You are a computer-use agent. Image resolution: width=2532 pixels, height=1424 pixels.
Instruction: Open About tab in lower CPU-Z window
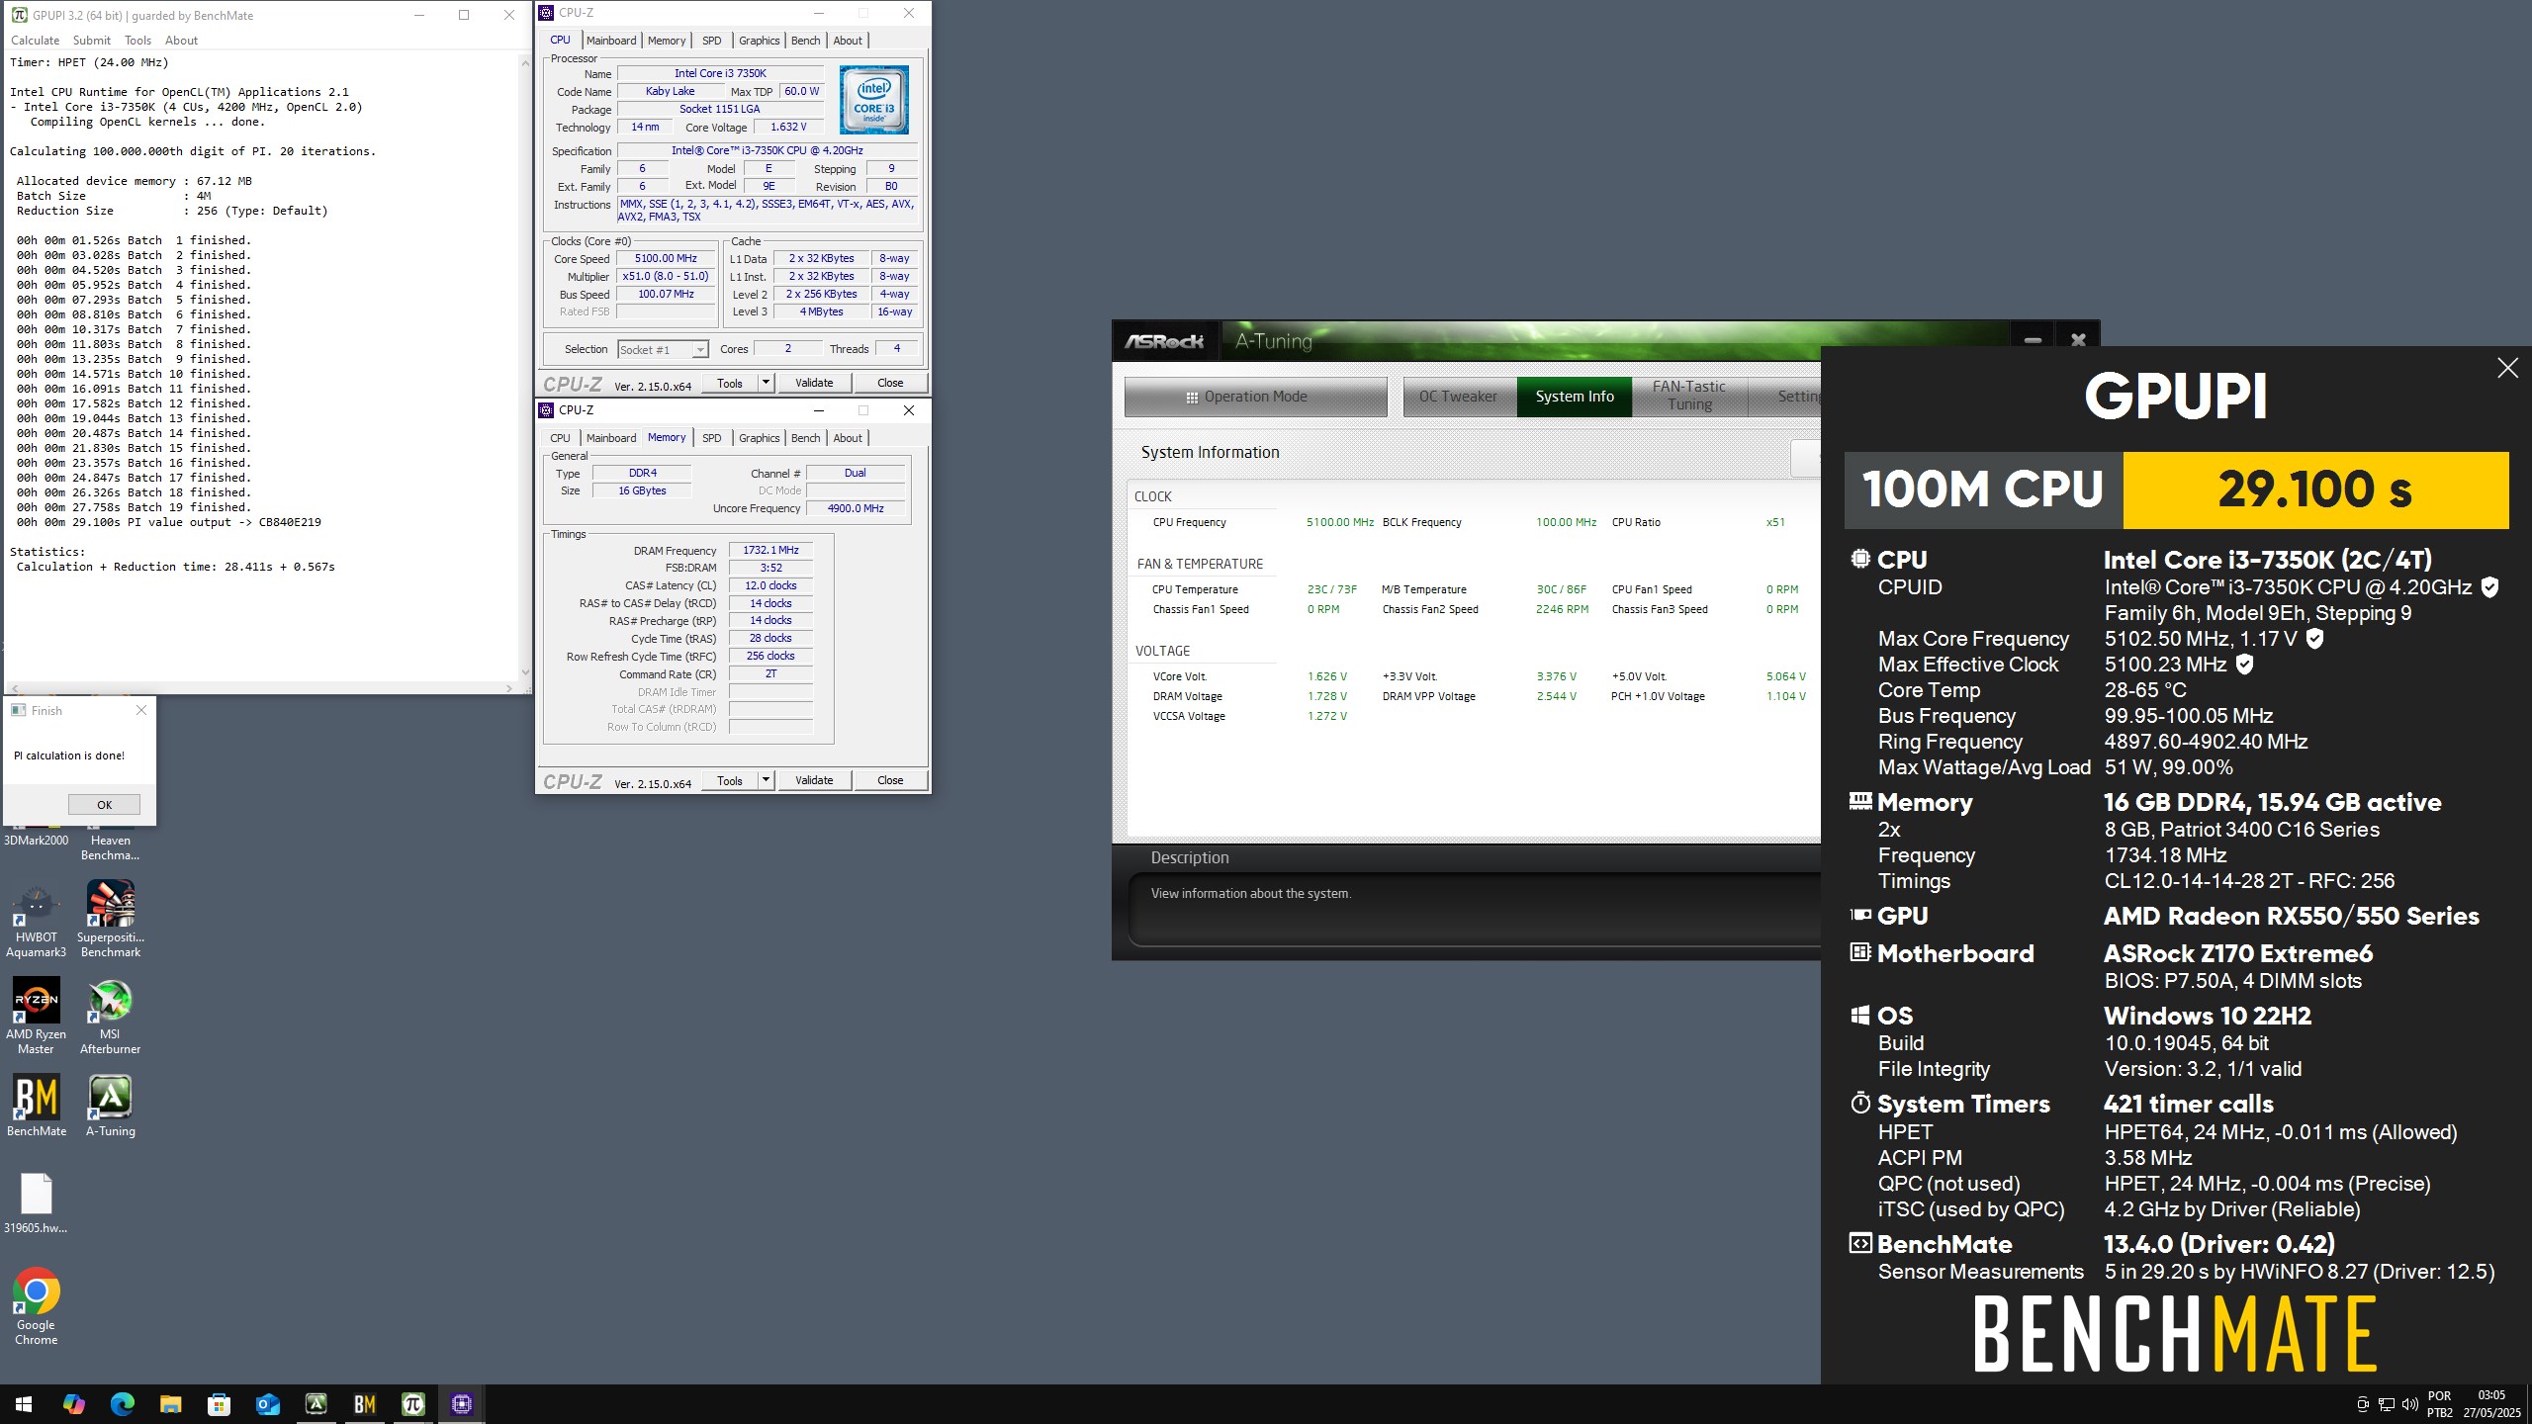coord(848,438)
